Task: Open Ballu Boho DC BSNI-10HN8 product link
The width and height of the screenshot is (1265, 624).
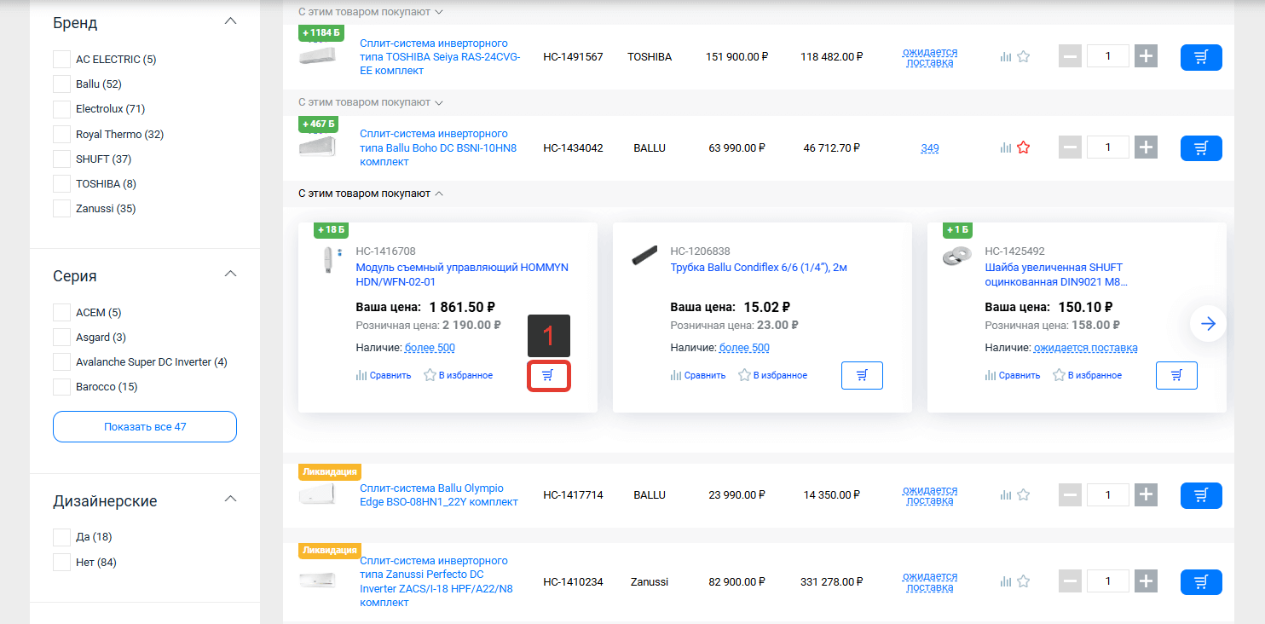Action: (x=438, y=147)
